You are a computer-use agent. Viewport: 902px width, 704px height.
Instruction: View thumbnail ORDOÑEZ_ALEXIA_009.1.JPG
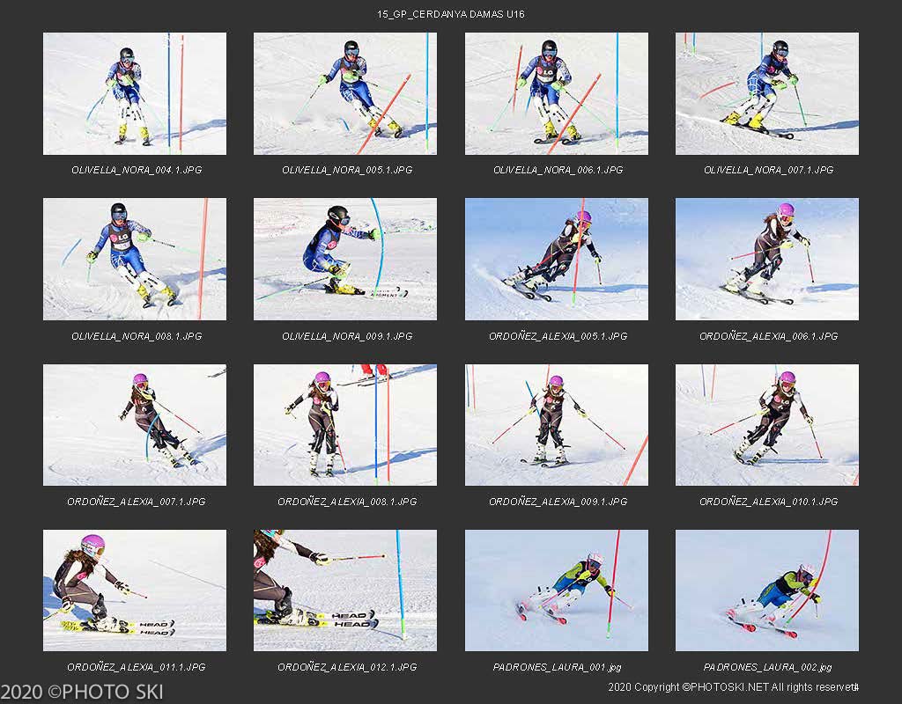click(x=556, y=424)
